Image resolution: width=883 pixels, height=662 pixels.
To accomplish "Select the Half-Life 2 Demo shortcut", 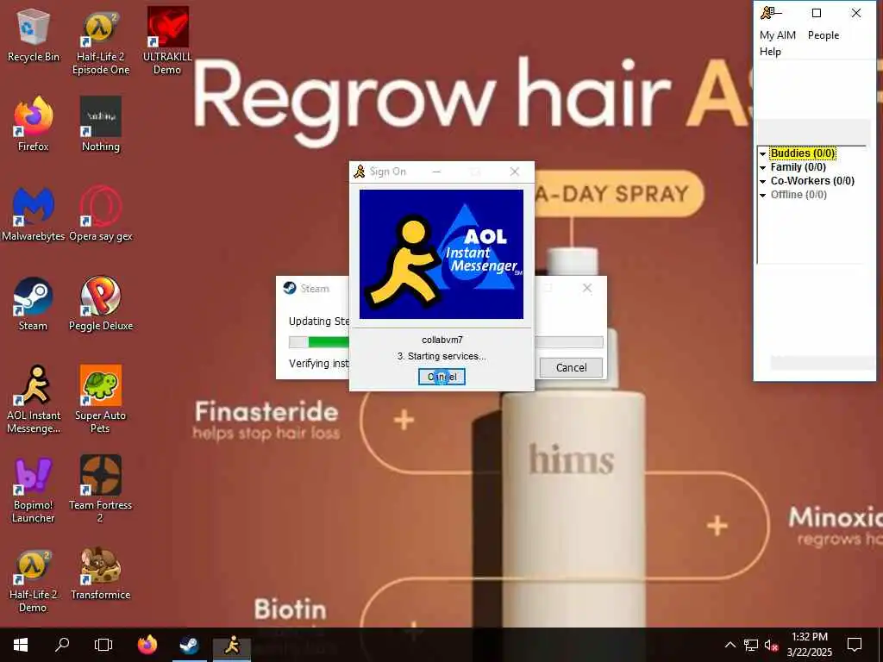I will coord(34,580).
